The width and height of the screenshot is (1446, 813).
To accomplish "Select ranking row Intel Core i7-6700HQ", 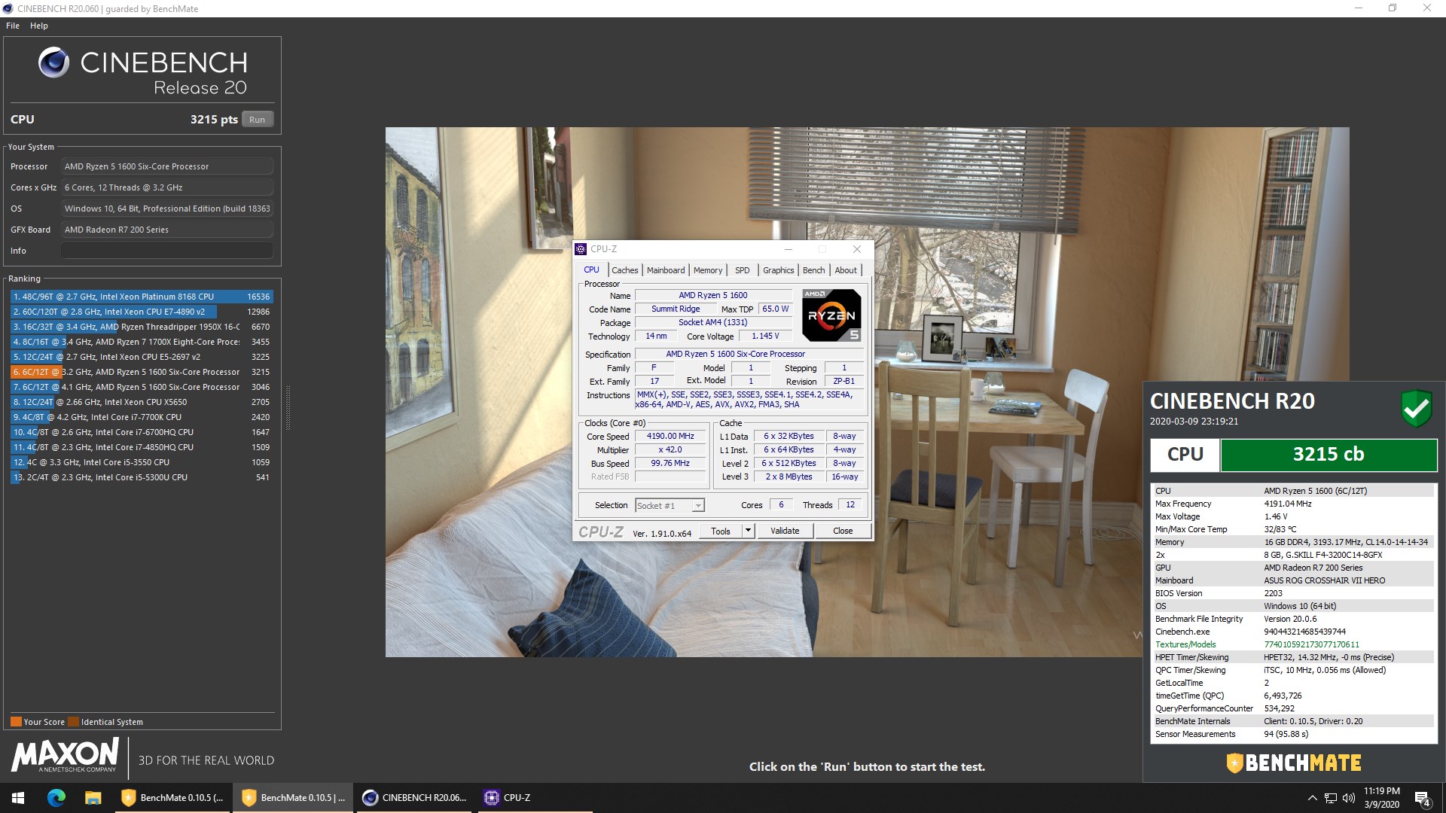I will 141,432.
